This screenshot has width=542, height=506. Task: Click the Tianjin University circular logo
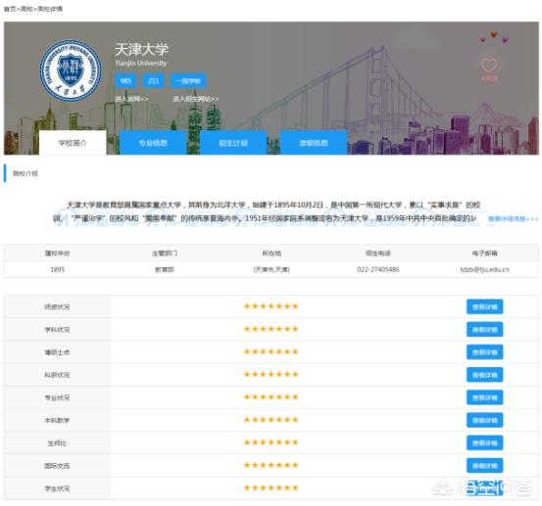tap(71, 70)
